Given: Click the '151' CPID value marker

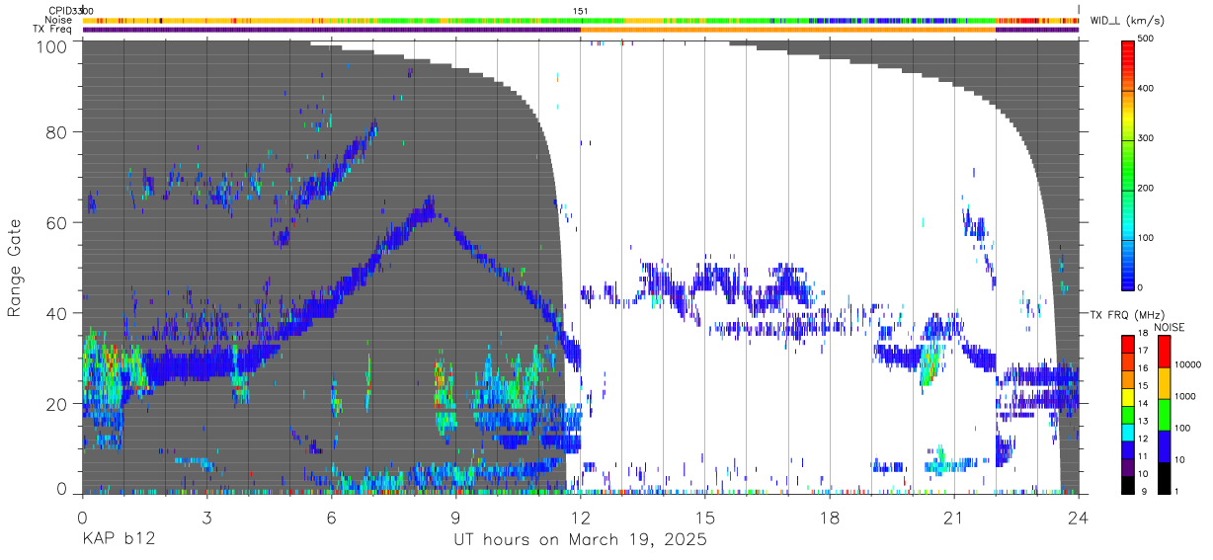Looking at the screenshot, I should tap(581, 11).
